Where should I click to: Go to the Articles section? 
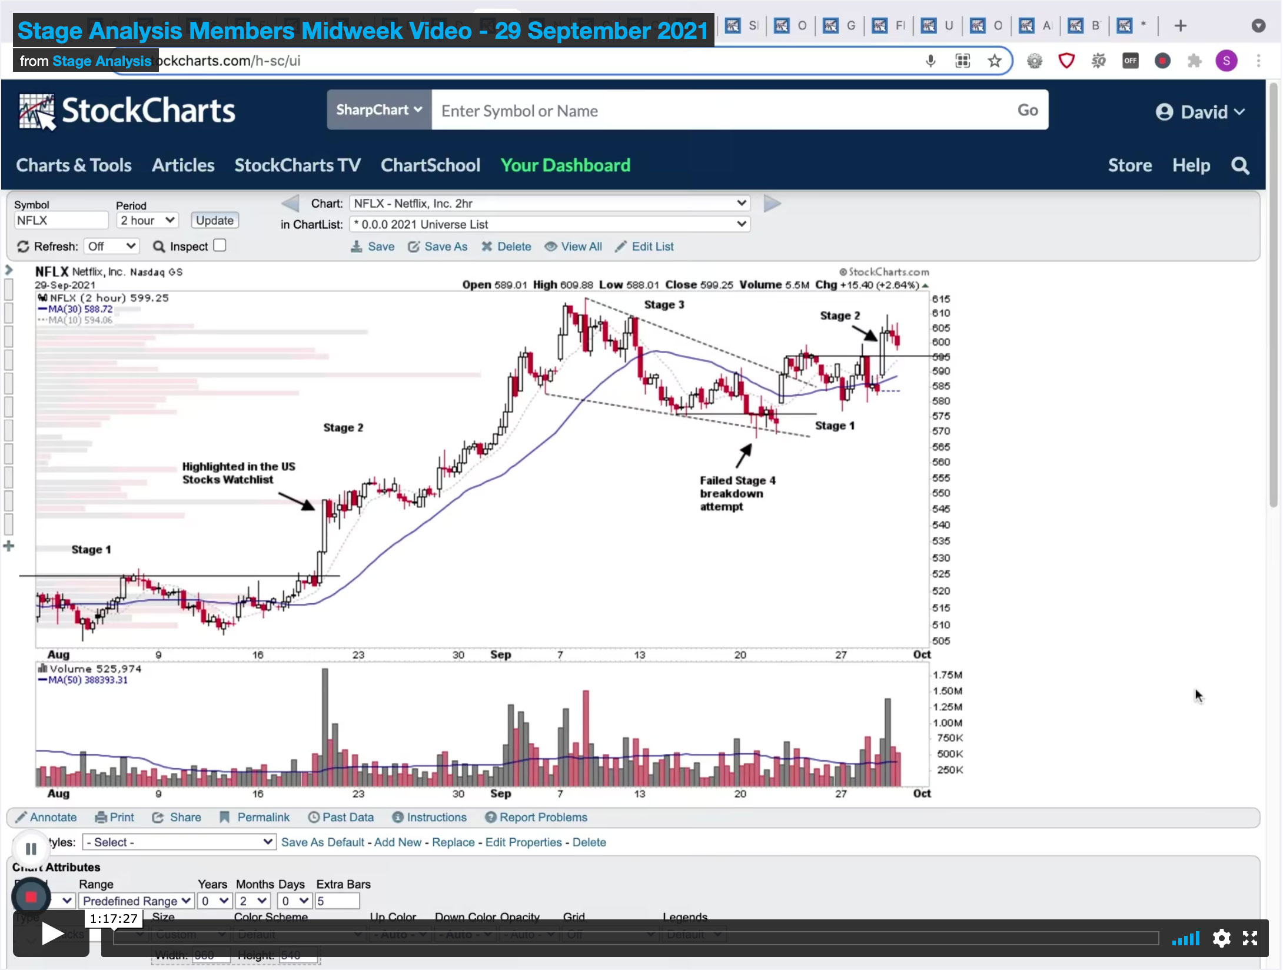point(183,165)
